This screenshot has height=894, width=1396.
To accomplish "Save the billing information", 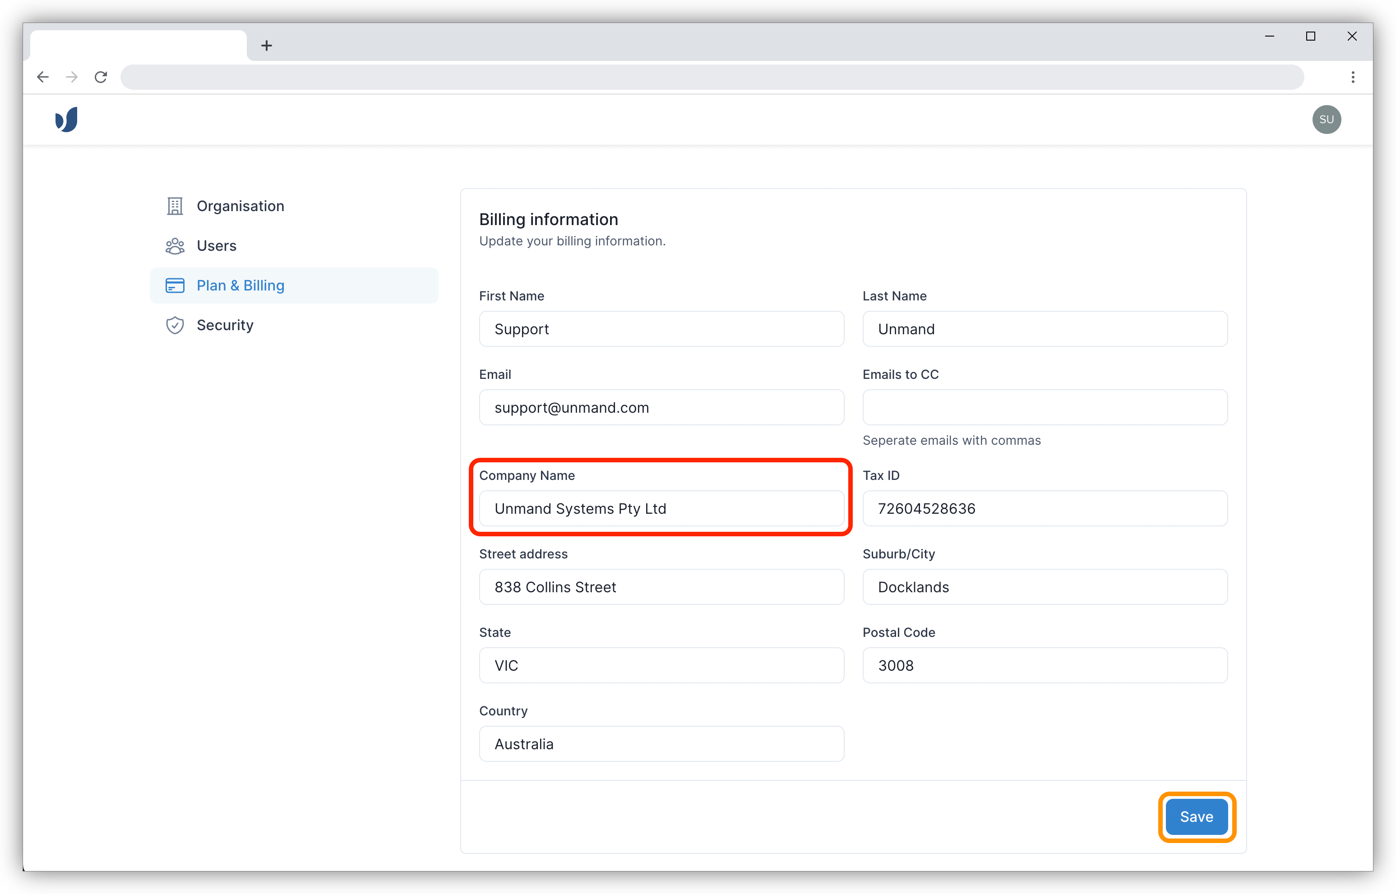I will [x=1196, y=817].
